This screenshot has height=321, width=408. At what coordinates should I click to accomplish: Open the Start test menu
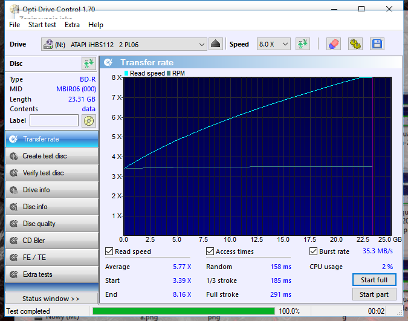[42, 25]
